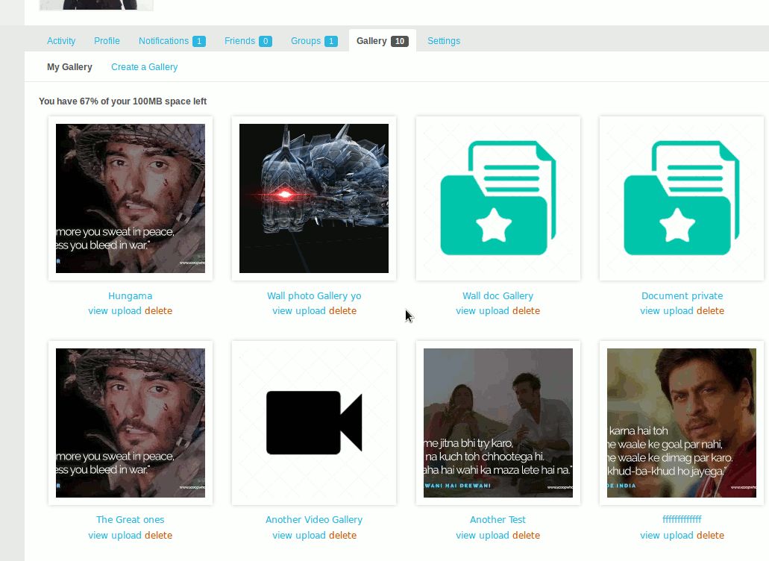Go to the Friends tab
This screenshot has height=561, width=769.
click(x=248, y=41)
